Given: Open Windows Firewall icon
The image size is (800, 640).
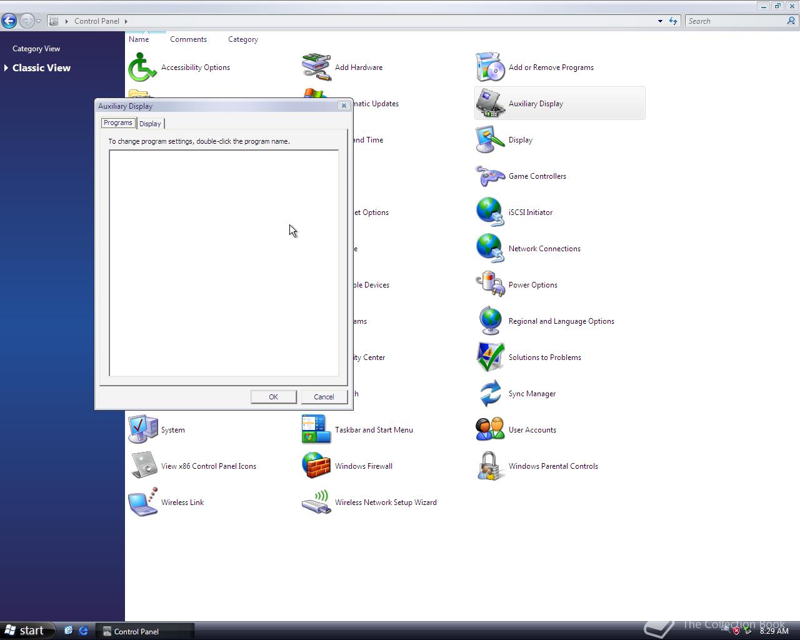Looking at the screenshot, I should (316, 466).
